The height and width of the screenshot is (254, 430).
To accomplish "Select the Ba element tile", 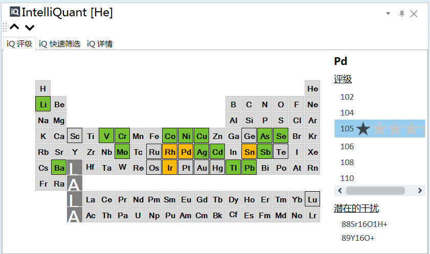I will (59, 168).
